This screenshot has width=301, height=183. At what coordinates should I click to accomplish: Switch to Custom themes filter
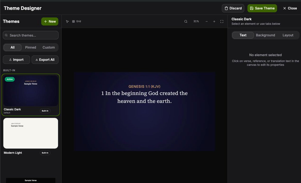click(49, 47)
